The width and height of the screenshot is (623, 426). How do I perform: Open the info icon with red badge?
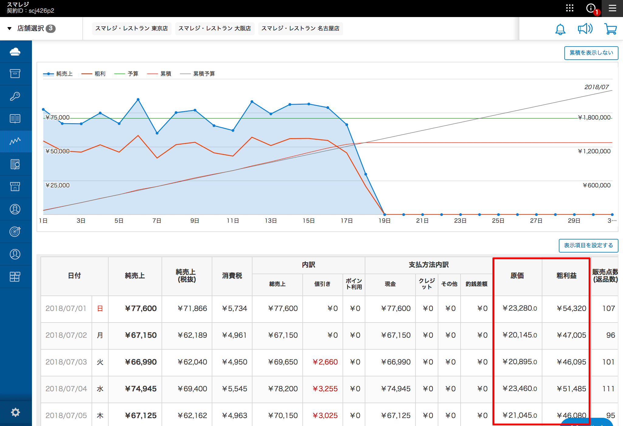click(592, 9)
